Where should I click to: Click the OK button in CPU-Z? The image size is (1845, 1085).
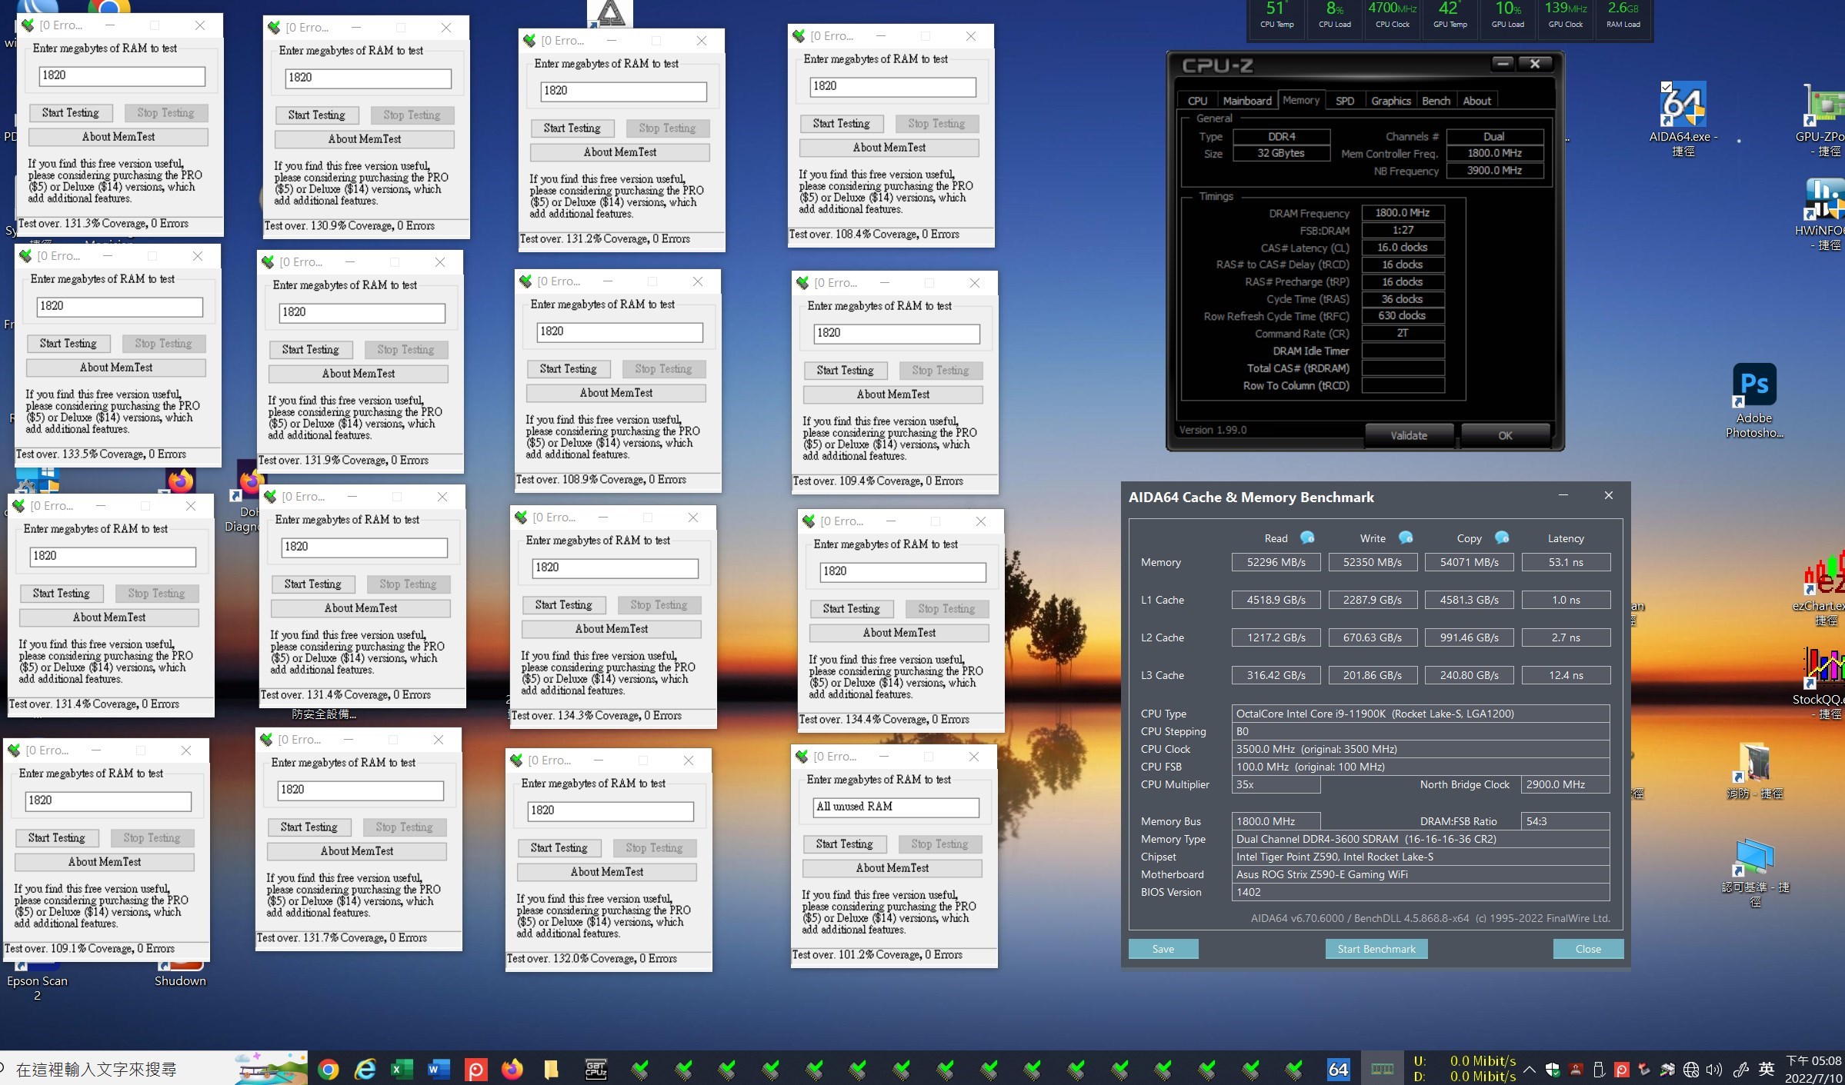(x=1505, y=435)
